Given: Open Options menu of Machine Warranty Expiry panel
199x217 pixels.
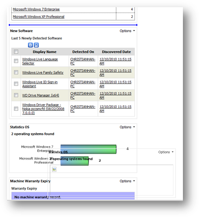Looking at the screenshot, I should tap(127, 181).
